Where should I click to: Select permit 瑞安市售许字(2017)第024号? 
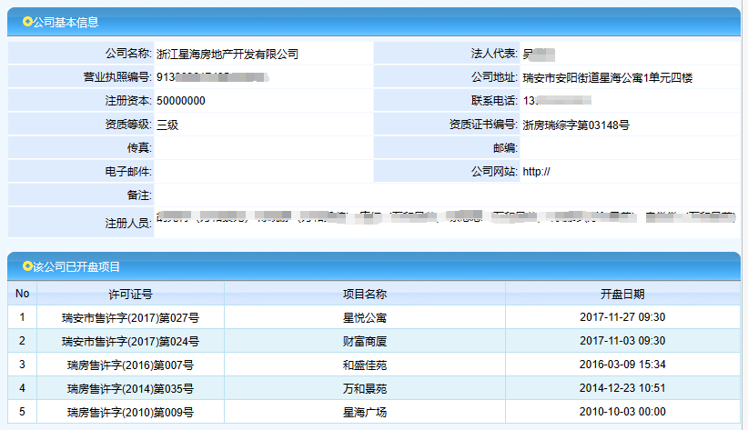point(130,341)
